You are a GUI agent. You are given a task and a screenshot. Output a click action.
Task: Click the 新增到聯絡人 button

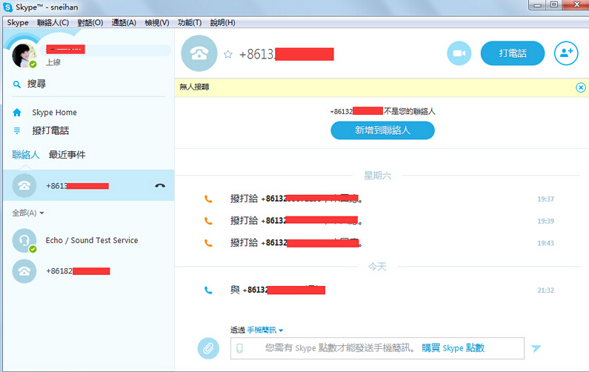382,130
